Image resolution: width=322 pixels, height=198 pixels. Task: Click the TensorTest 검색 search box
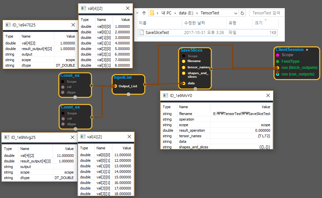click(x=266, y=13)
